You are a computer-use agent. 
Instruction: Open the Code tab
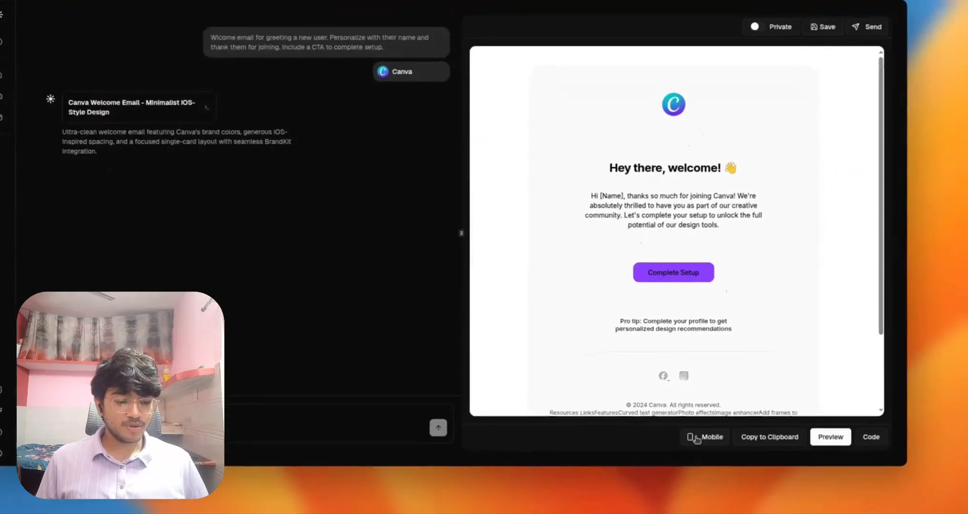tap(871, 437)
